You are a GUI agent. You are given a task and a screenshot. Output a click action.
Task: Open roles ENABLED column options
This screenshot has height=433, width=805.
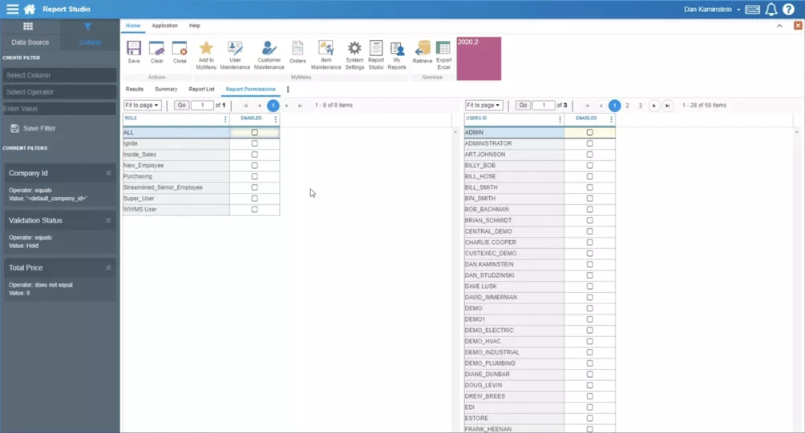click(x=275, y=119)
